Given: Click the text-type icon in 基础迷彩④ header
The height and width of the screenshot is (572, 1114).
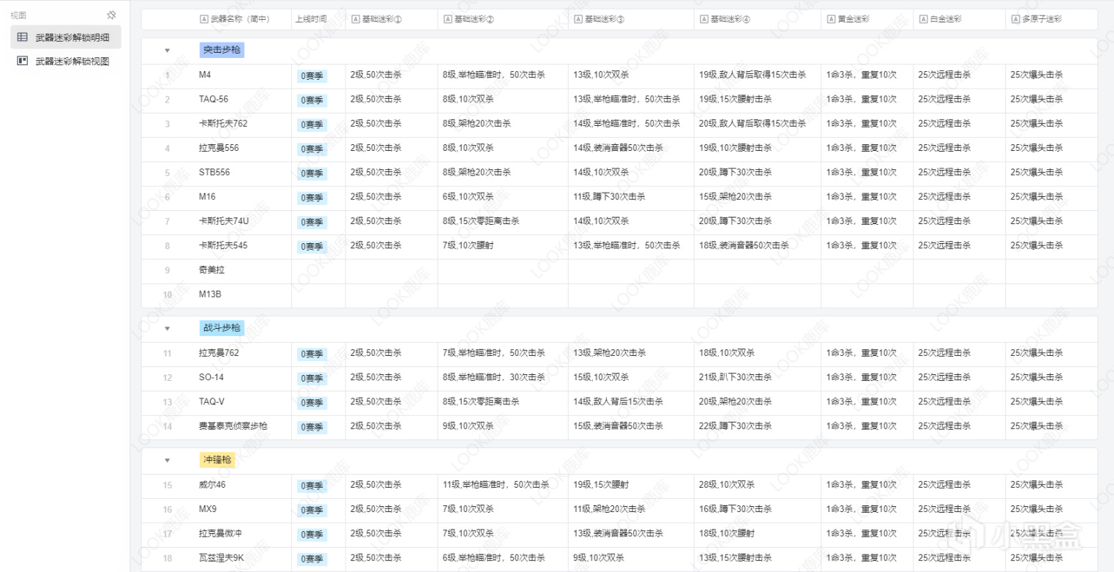Looking at the screenshot, I should click(703, 20).
